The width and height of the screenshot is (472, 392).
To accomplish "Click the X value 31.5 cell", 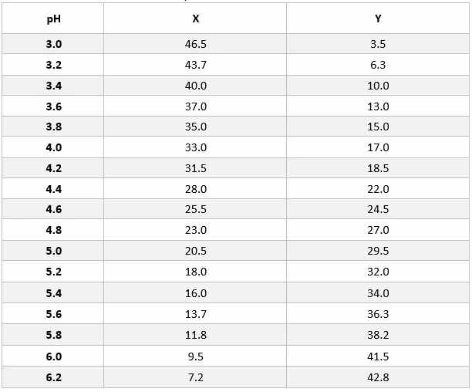I will (x=195, y=168).
